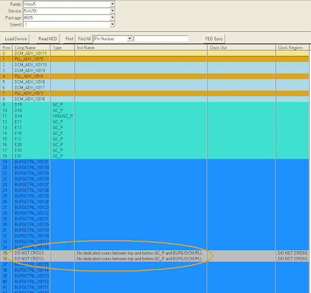Select the BUFGCTRL_X0Y20 row

[155, 224]
